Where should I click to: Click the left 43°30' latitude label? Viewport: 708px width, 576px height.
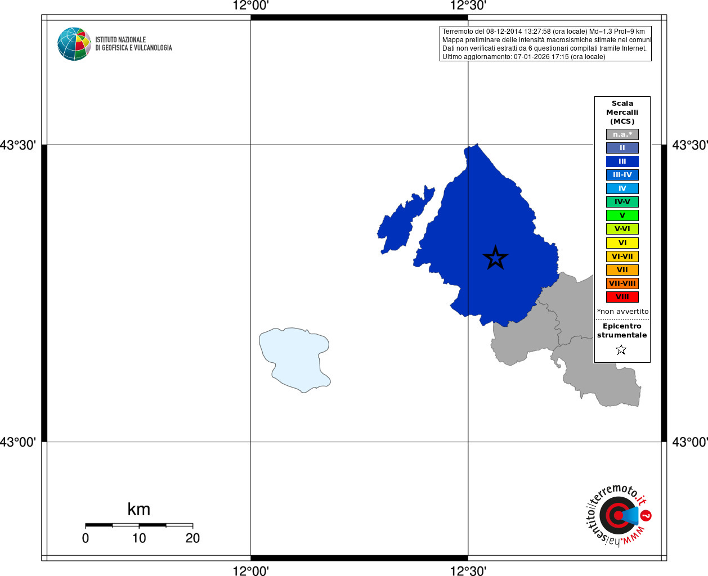(x=18, y=145)
